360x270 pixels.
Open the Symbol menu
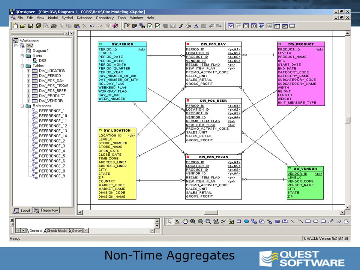(67, 18)
